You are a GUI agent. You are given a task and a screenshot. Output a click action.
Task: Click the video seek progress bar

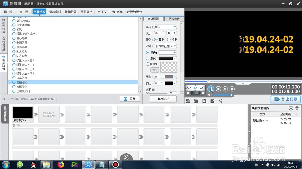point(243,81)
